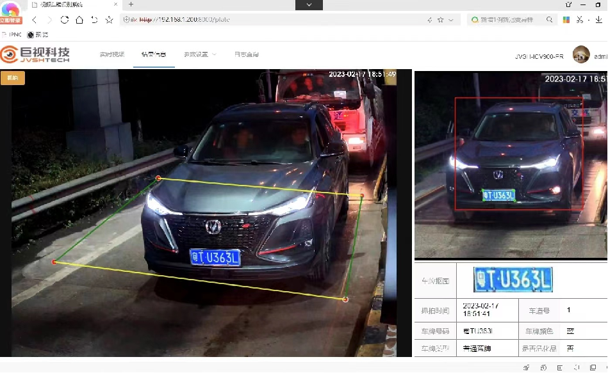Image resolution: width=608 pixels, height=373 pixels.
Task: Open the 日志查询 log query tab
Action: 246,54
